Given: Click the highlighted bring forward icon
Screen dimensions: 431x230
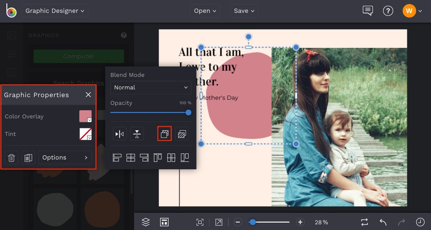Looking at the screenshot, I should [x=164, y=134].
